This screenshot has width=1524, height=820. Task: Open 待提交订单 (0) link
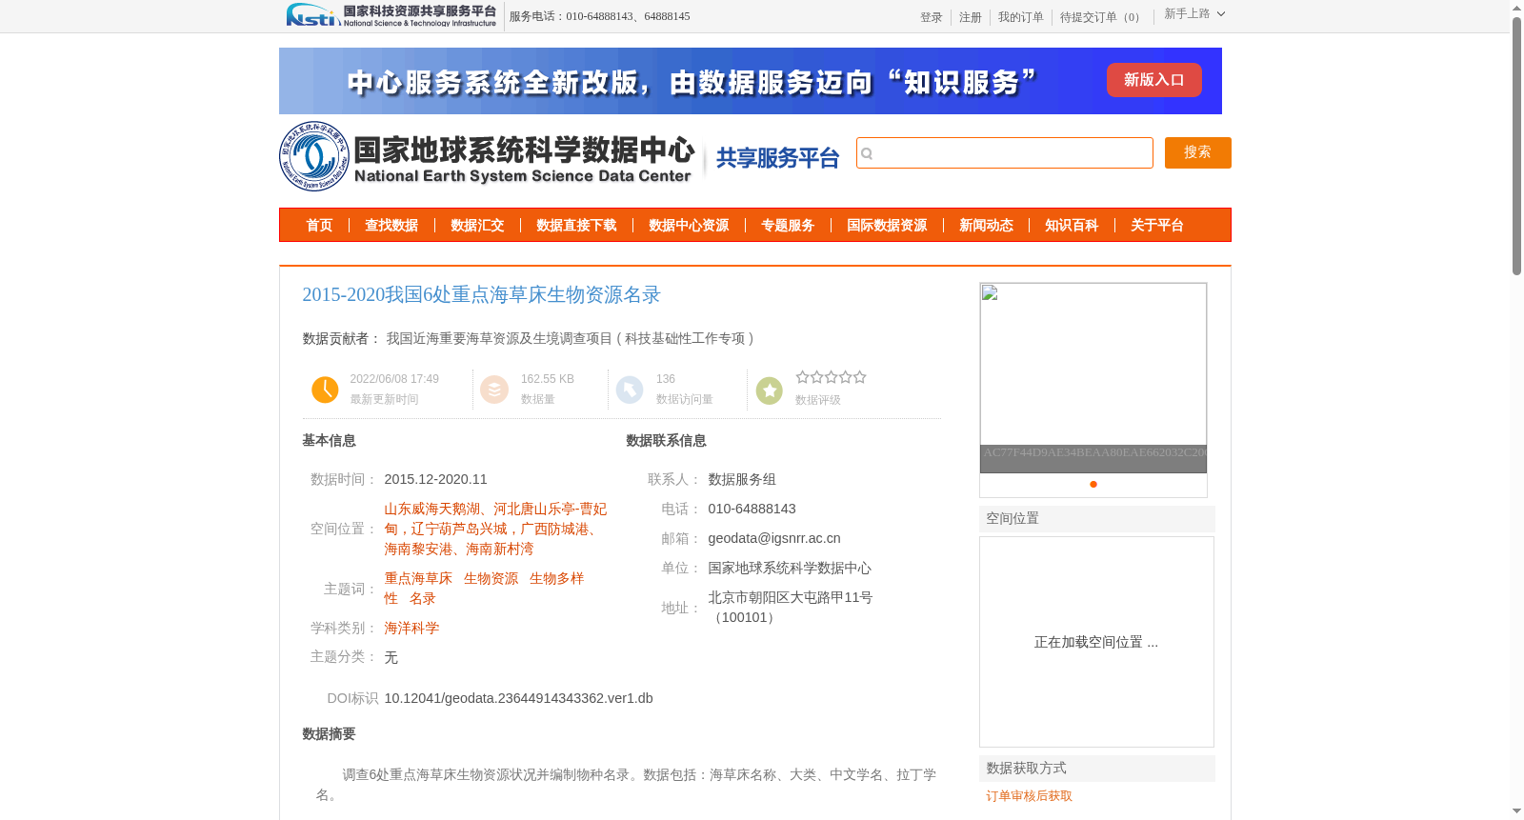[x=1102, y=17]
